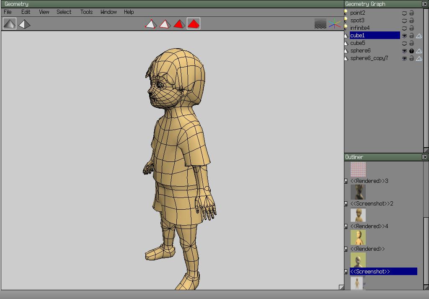Open the thumbnail above the <<Rendered>>4 label

(358, 215)
